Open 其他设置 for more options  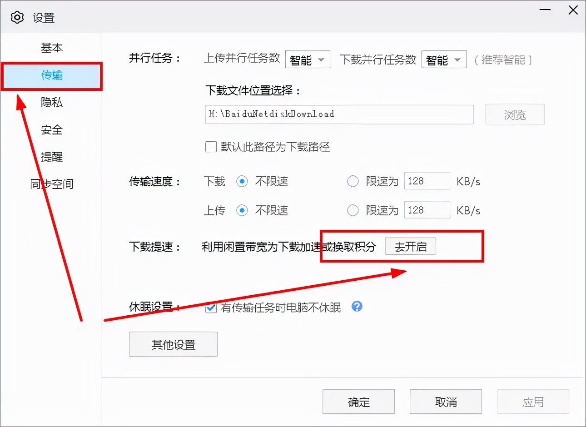pyautogui.click(x=173, y=344)
